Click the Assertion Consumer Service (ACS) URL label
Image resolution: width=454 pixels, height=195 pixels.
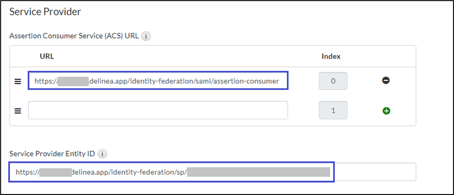74,36
